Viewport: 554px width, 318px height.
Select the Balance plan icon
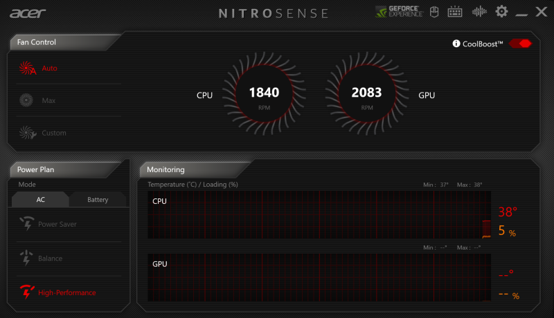click(26, 258)
